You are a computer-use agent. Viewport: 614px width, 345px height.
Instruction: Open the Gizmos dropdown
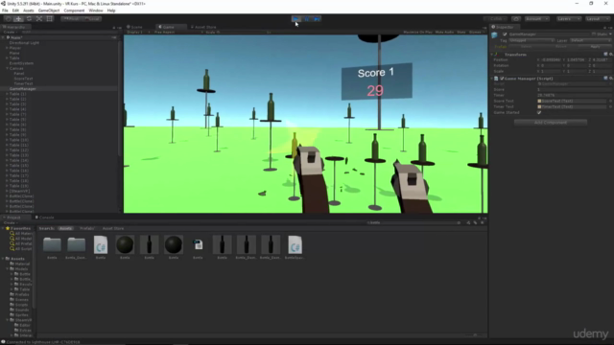(x=477, y=32)
